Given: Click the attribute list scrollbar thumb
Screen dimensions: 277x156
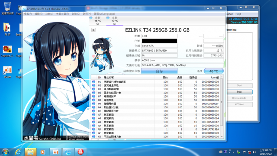Looking at the screenshot, I should [222, 102].
